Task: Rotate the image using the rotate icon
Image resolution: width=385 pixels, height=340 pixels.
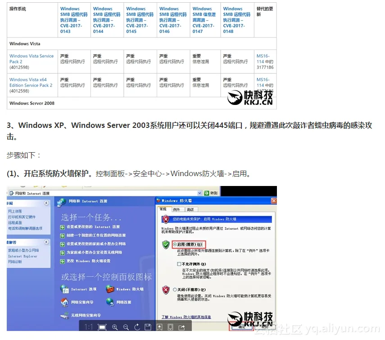Action: 137,327
